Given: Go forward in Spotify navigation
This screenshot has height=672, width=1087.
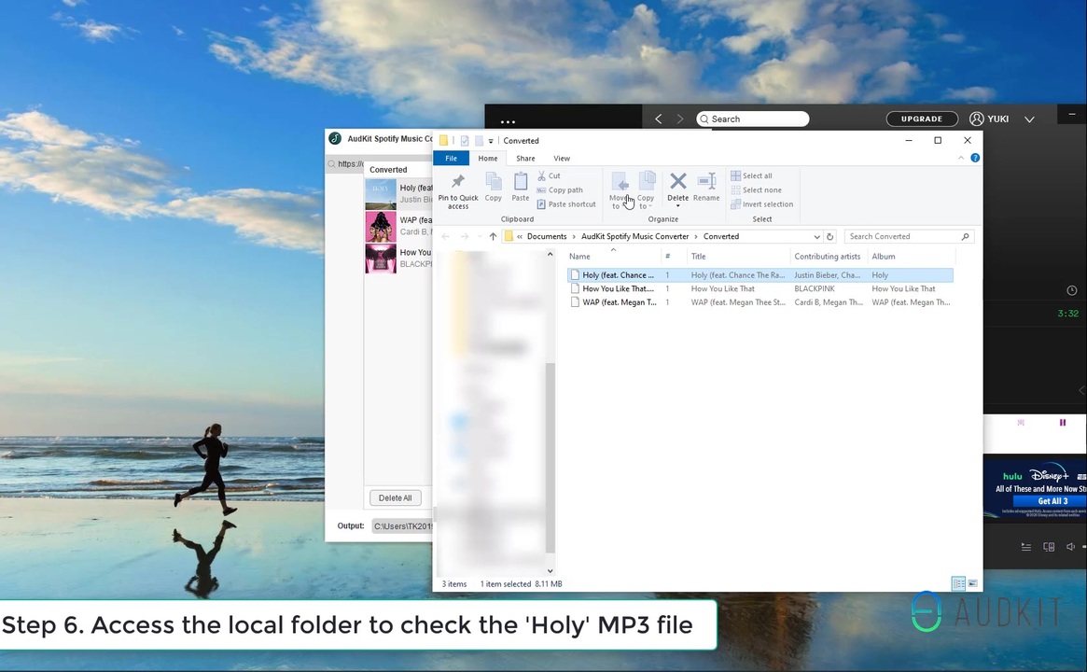Looking at the screenshot, I should (680, 119).
